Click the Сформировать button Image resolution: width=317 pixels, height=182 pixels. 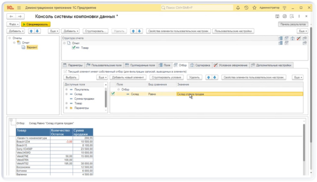pyautogui.click(x=36, y=24)
